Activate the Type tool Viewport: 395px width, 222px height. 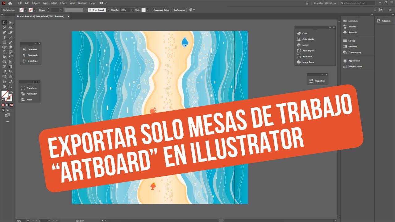(x=4, y=37)
